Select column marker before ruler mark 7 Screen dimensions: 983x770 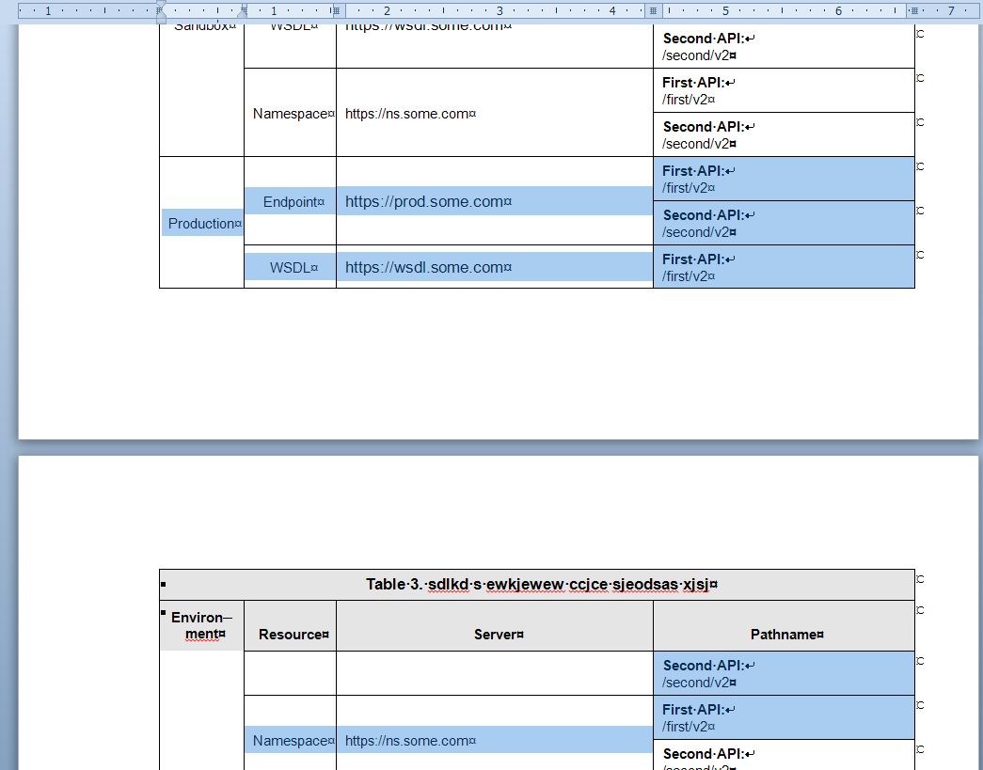click(913, 11)
